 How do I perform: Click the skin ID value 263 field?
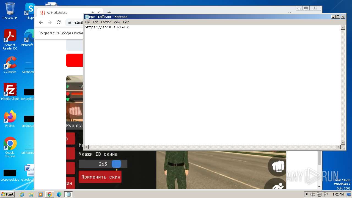coord(103,164)
